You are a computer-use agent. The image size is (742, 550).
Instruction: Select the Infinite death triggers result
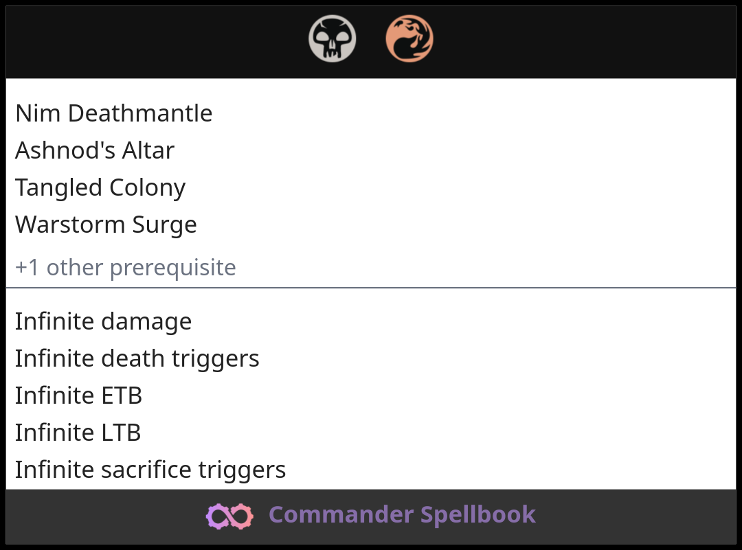tap(137, 358)
